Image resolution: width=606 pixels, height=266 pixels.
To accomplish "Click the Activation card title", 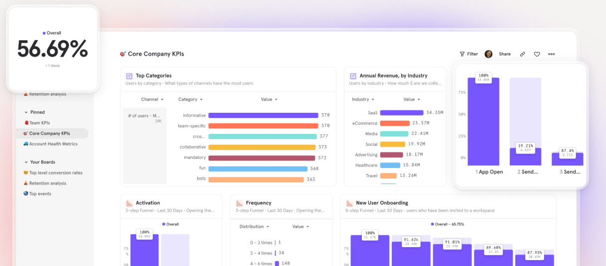I will [x=148, y=203].
